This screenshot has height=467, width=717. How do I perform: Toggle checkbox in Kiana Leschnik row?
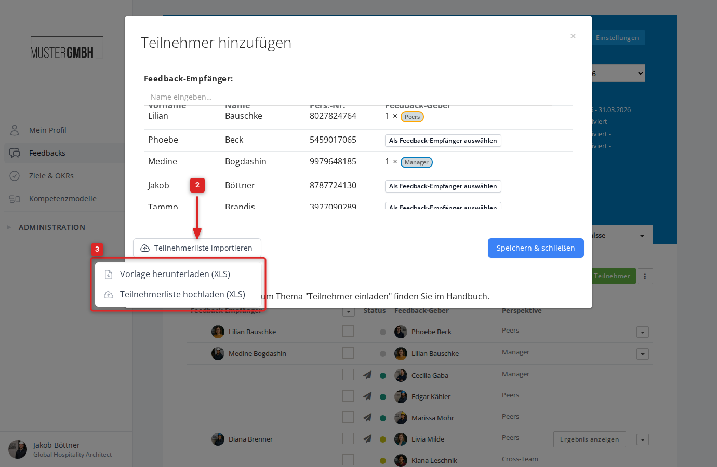point(348,460)
